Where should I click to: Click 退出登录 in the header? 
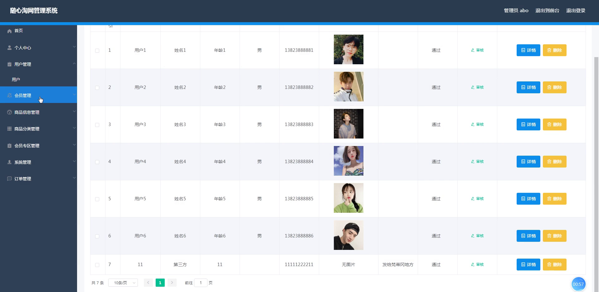pos(576,11)
